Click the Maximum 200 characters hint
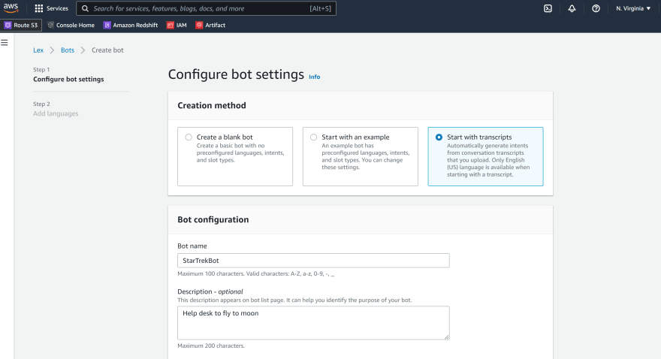 (x=211, y=346)
